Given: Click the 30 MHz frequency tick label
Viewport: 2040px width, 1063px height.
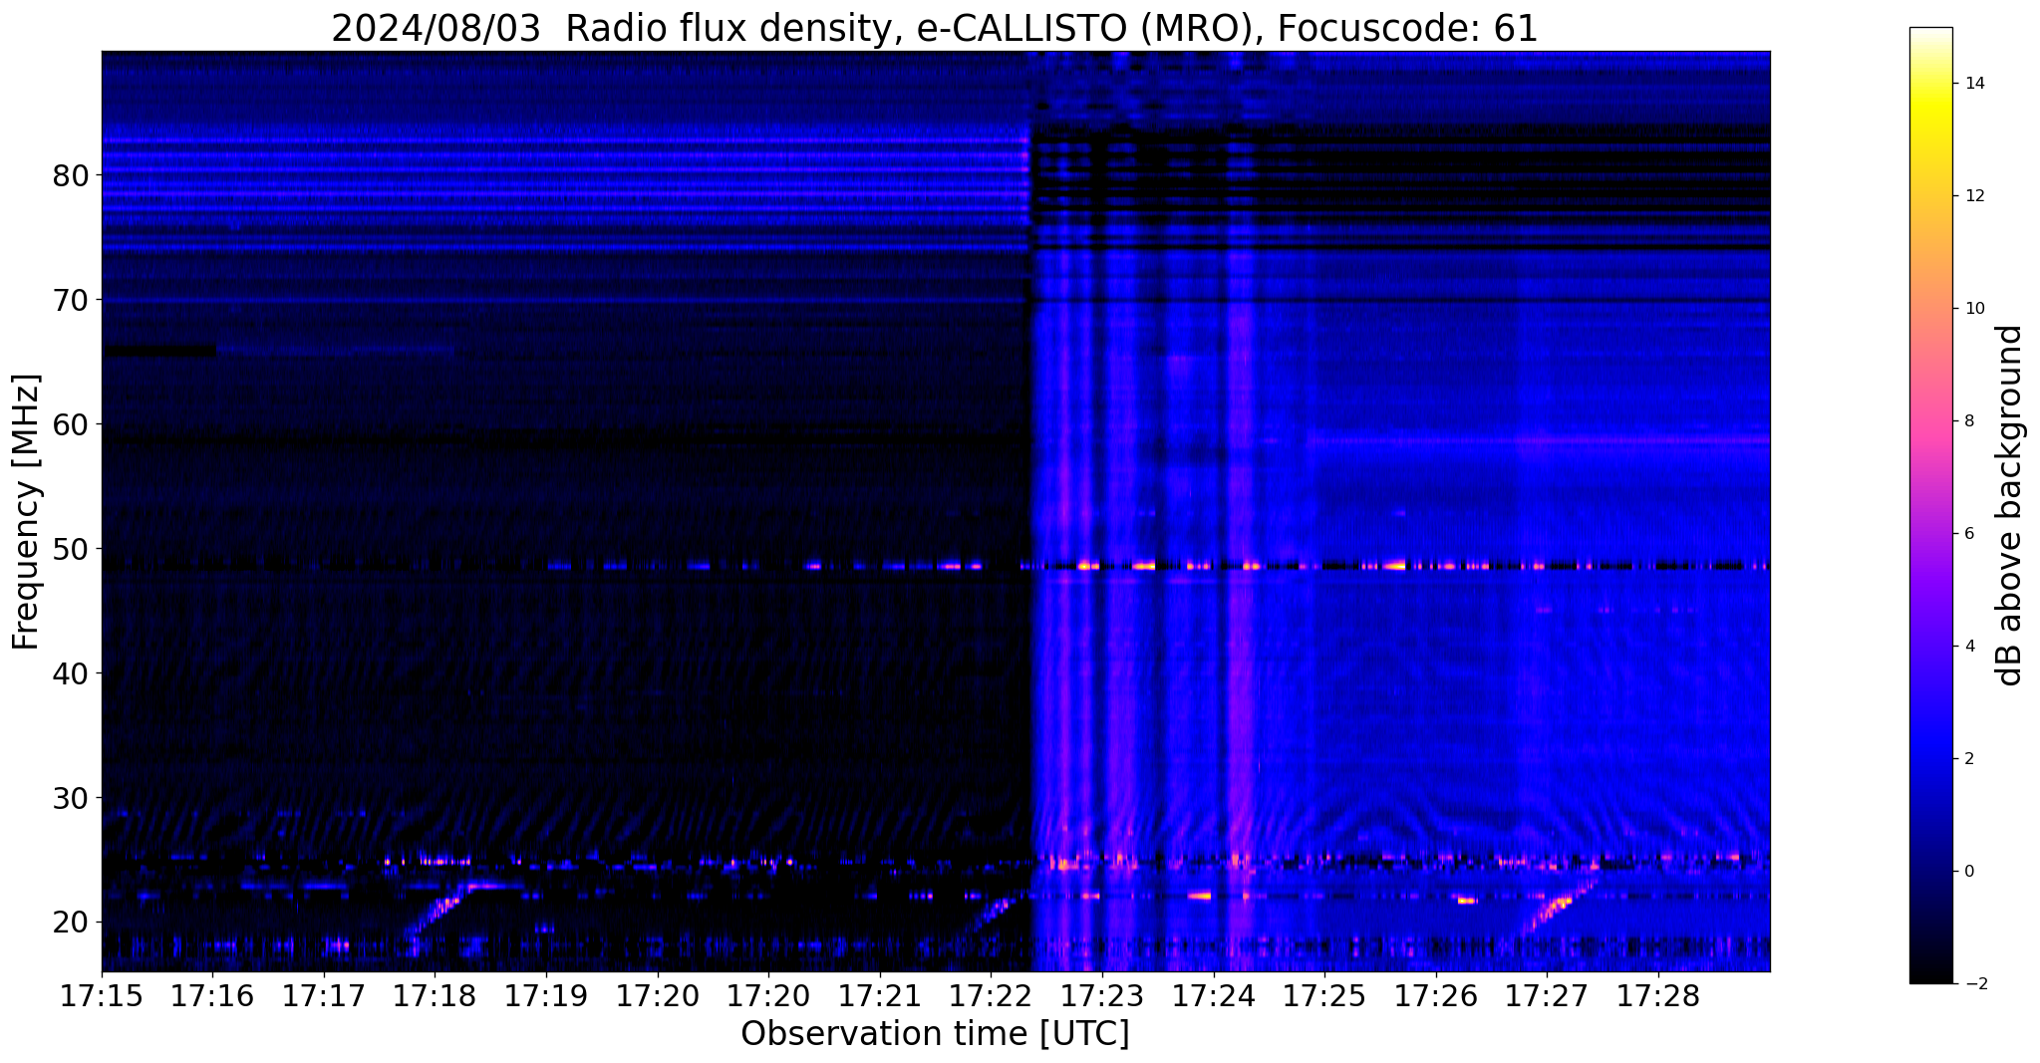Looking at the screenshot, I should click(x=70, y=798).
